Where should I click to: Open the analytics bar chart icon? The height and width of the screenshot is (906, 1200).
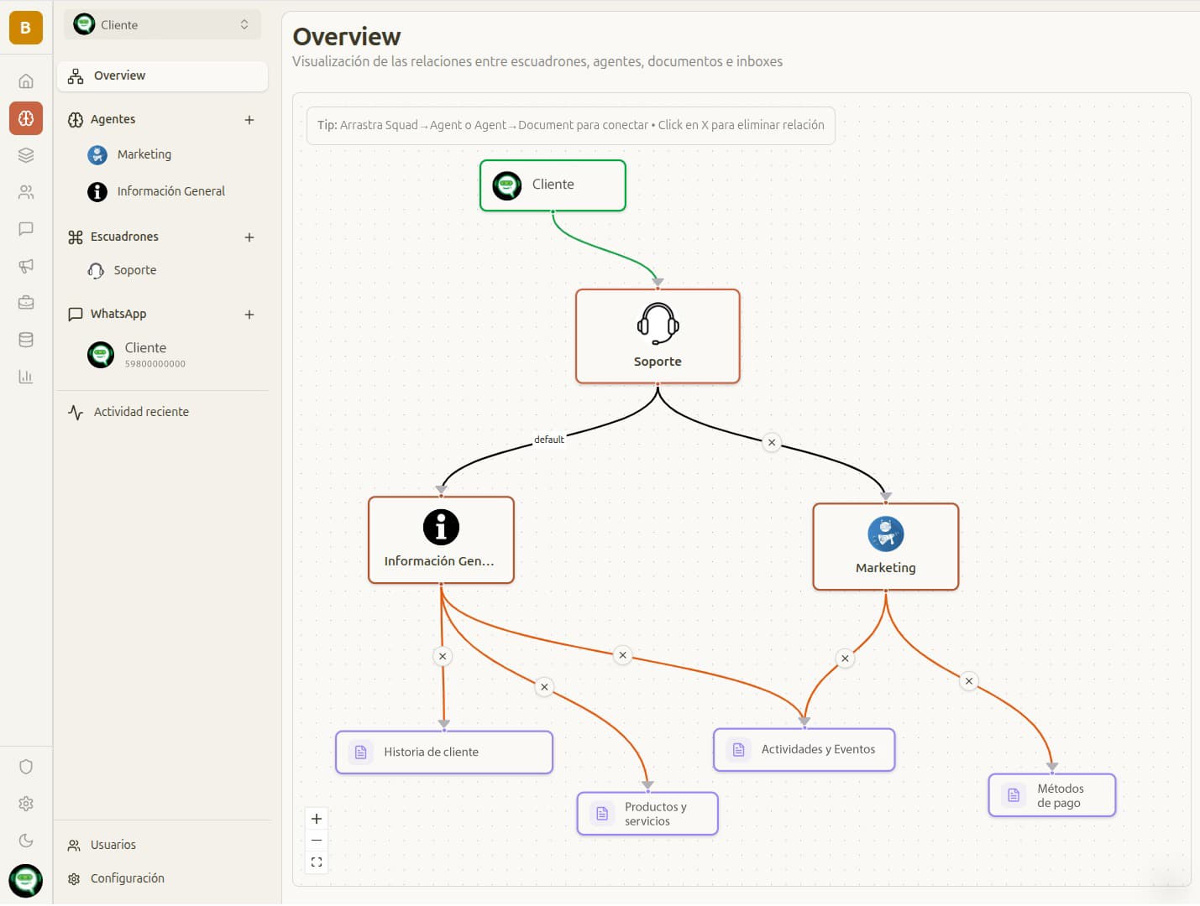pos(26,377)
